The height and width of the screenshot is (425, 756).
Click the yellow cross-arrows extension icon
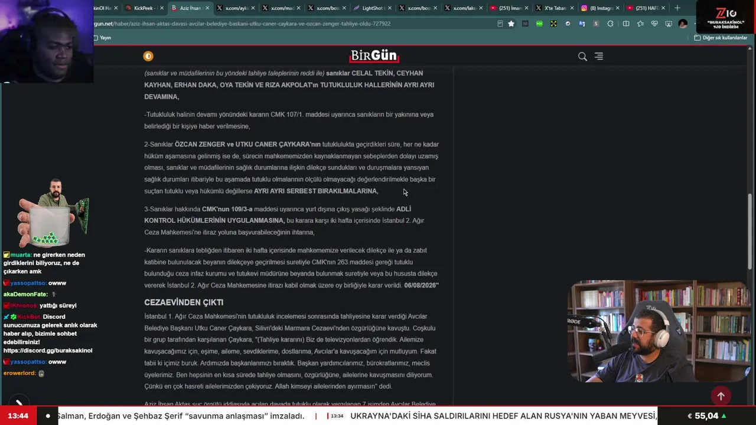pyautogui.click(x=553, y=24)
